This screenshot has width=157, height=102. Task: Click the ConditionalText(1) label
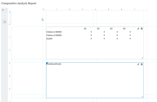pyautogui.click(x=54, y=64)
